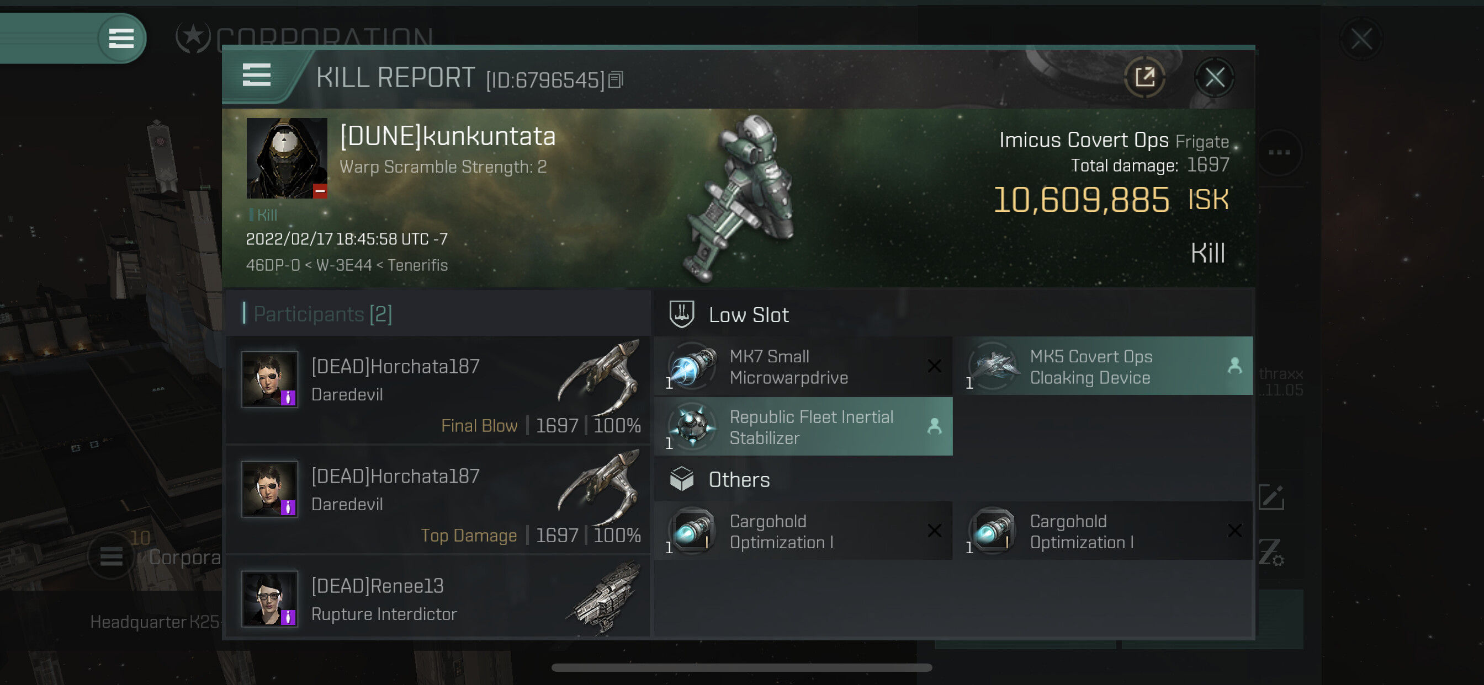Select the Participants [2] section header
This screenshot has width=1484, height=685.
click(x=322, y=314)
